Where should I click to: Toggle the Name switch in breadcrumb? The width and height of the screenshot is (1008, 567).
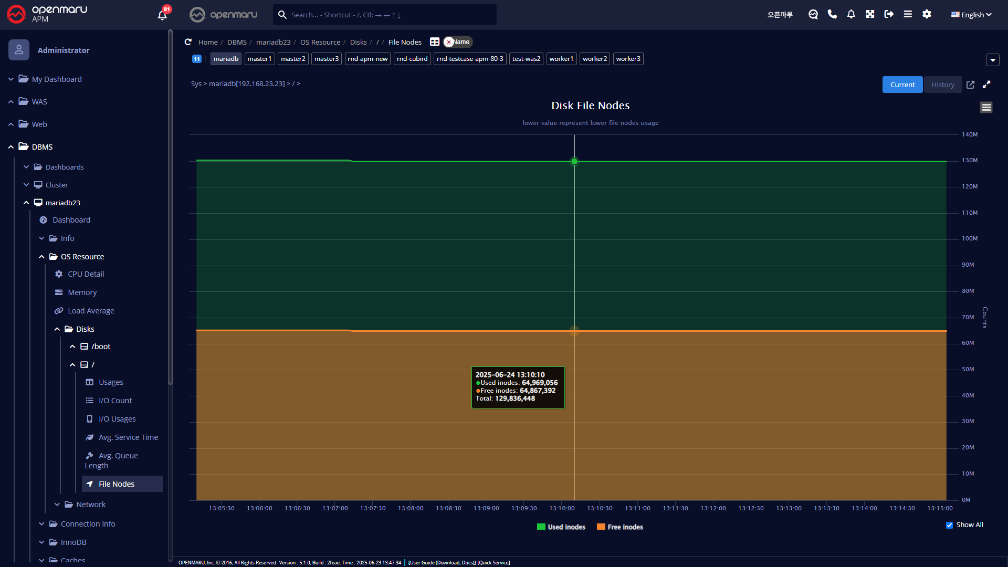pos(458,42)
